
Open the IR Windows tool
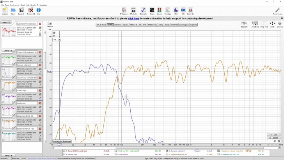124,11
